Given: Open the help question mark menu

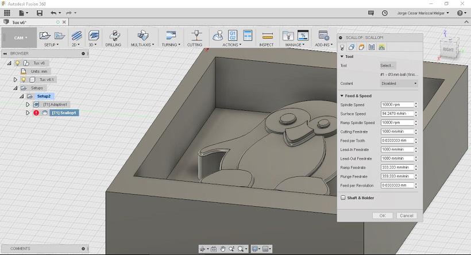Looking at the screenshot, I should click(x=461, y=13).
